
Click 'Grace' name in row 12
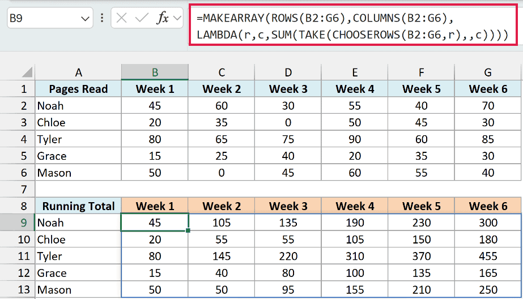coord(52,272)
